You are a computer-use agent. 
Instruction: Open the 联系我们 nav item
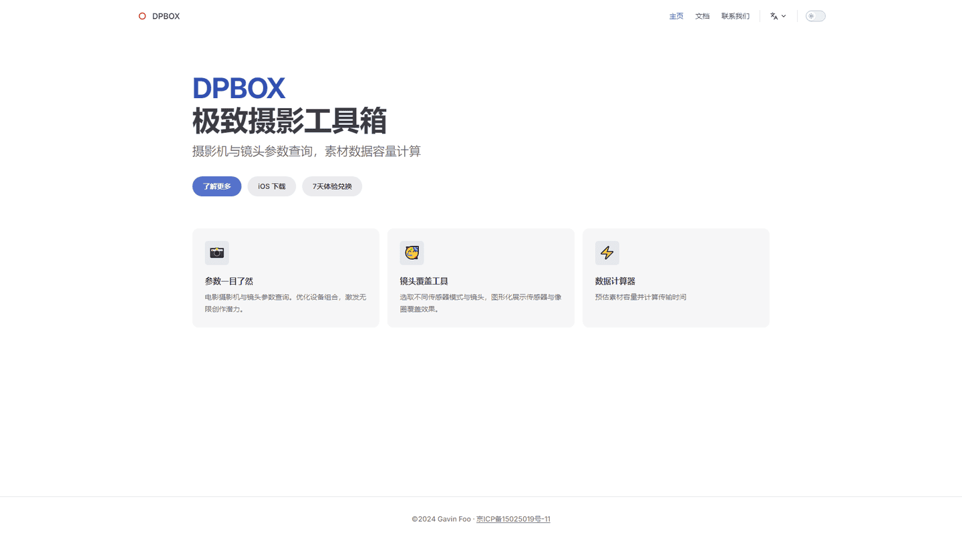736,16
